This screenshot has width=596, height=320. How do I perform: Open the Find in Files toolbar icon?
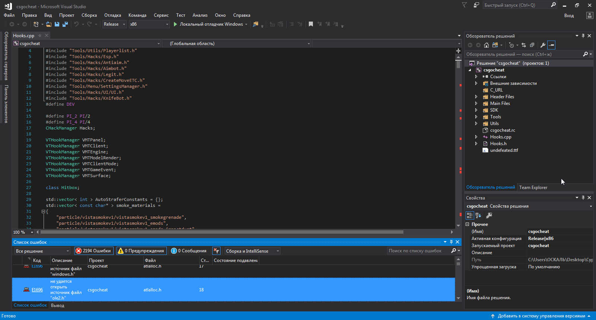256,24
